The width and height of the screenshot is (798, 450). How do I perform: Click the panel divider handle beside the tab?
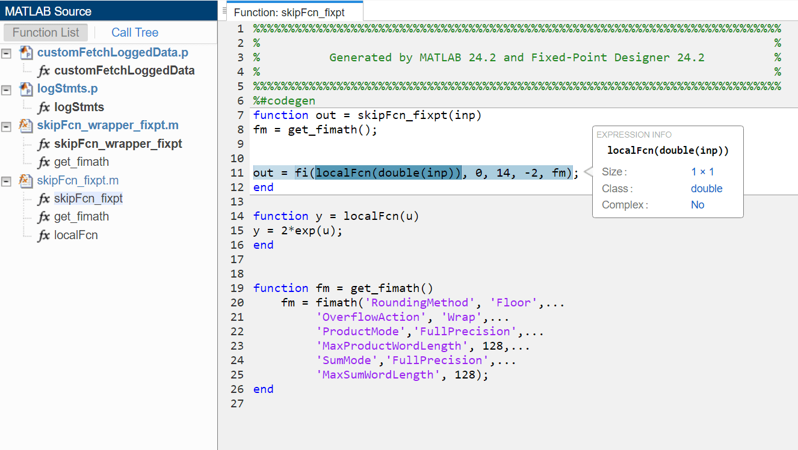pyautogui.click(x=224, y=10)
